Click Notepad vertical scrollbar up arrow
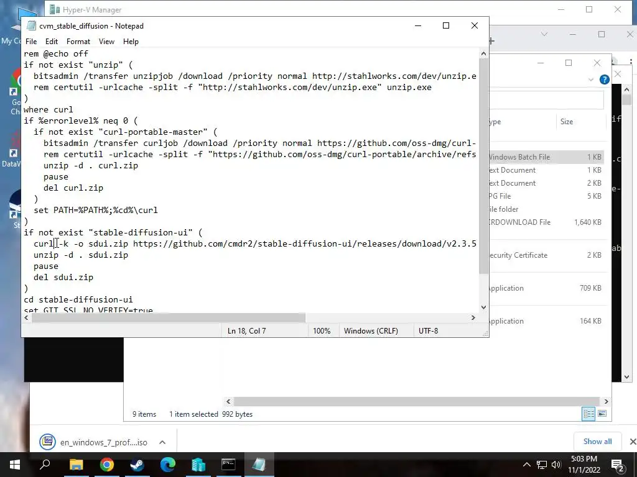Screen dimensions: 637x477 [483, 53]
